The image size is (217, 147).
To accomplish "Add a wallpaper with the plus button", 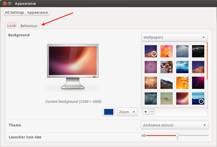I will pyautogui.click(x=146, y=112).
